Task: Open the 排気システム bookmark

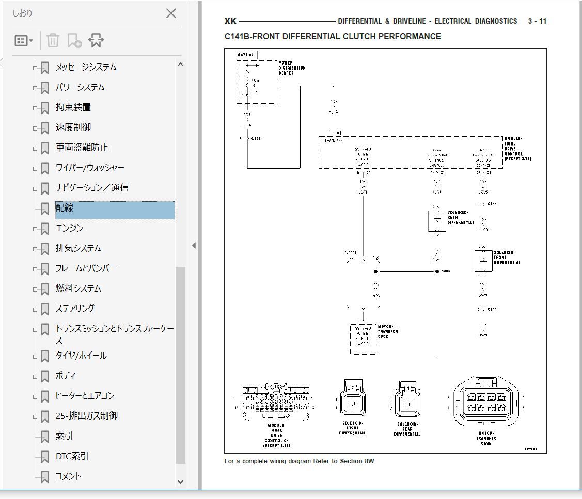Action: click(x=78, y=248)
